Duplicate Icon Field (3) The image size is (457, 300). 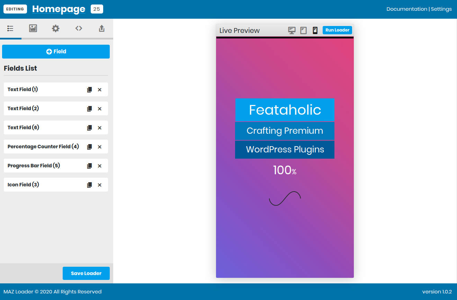coord(89,185)
